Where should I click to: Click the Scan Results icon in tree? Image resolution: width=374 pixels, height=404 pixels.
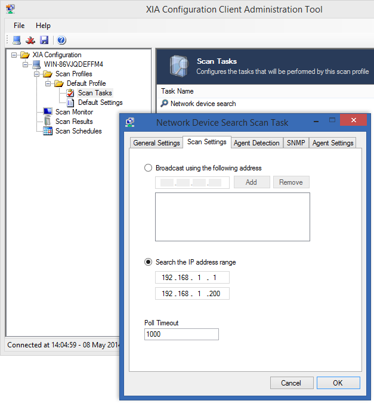pyautogui.click(x=48, y=121)
